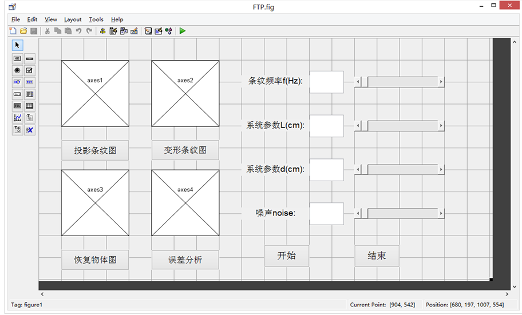522x315 pixels.
Task: Open the Layout menu
Action: 73,19
